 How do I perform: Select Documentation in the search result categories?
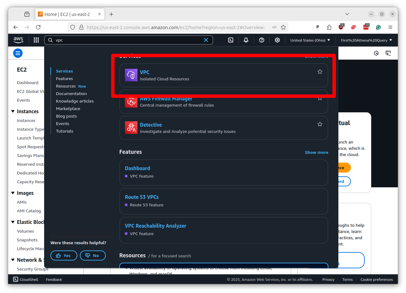point(71,93)
